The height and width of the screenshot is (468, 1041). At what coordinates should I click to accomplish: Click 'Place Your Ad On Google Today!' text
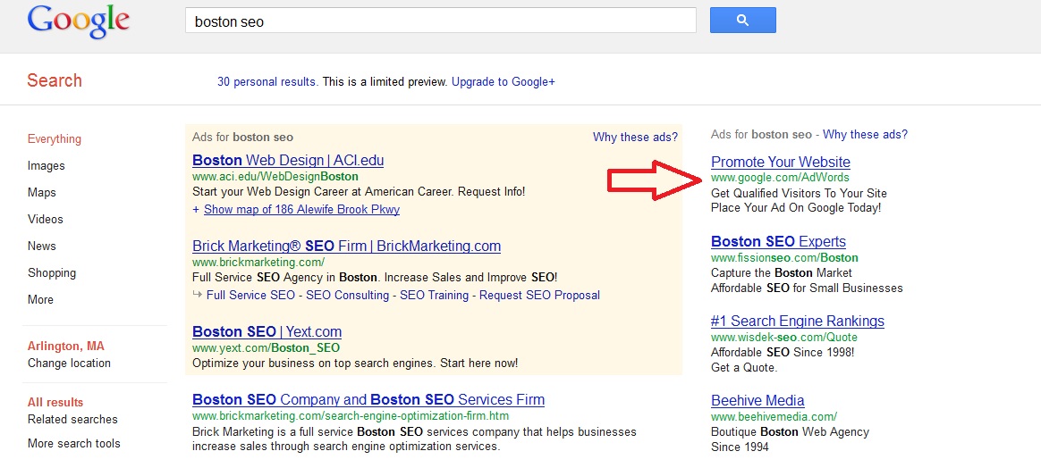[x=796, y=208]
